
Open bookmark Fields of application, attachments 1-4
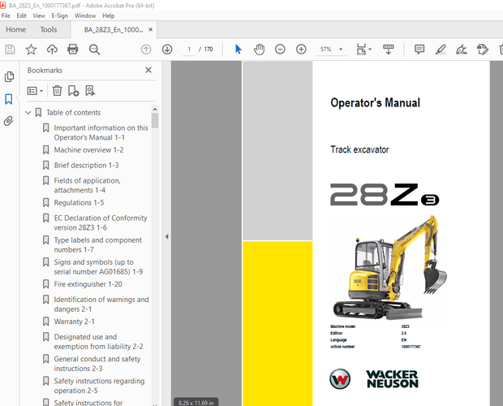pyautogui.click(x=87, y=185)
